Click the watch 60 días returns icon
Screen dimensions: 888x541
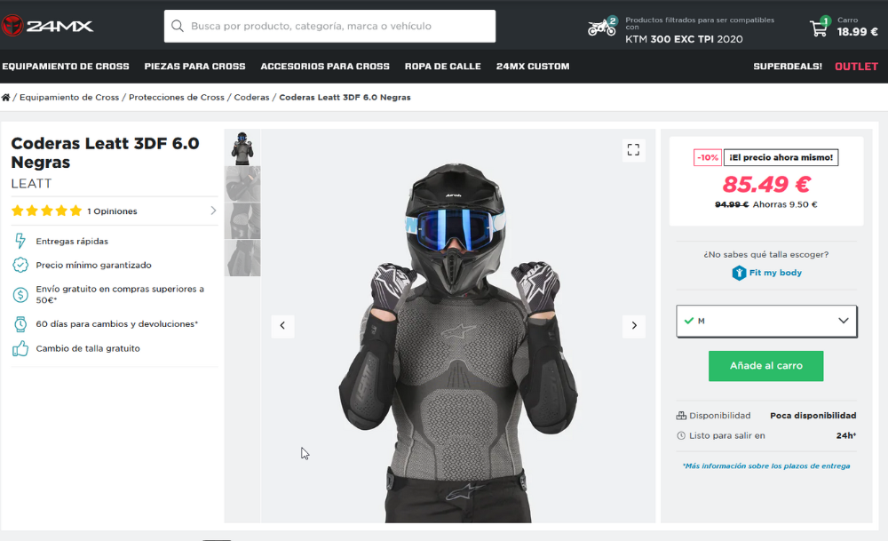(x=20, y=324)
